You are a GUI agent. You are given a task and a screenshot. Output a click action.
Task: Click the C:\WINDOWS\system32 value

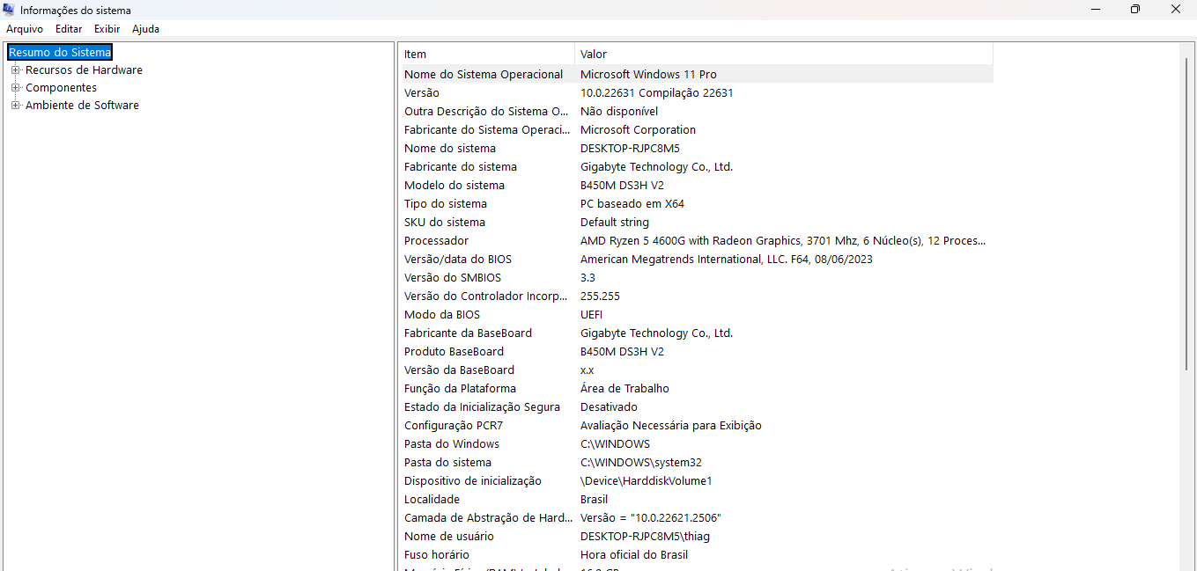641,463
